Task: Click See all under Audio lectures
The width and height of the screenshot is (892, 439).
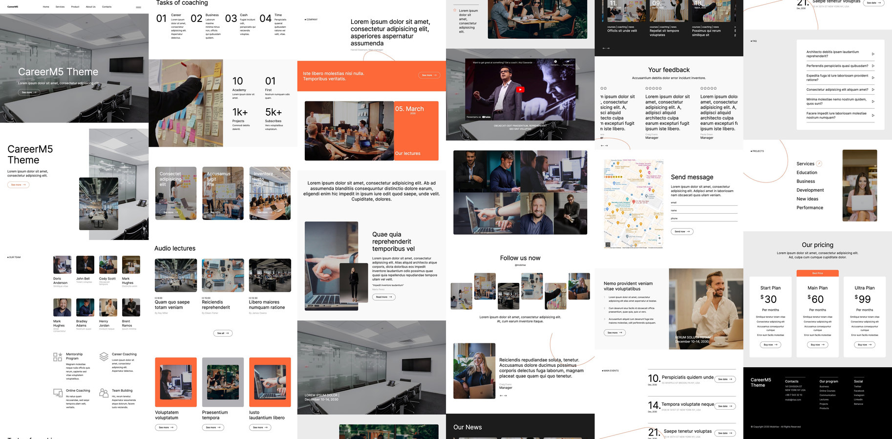Action: click(223, 333)
